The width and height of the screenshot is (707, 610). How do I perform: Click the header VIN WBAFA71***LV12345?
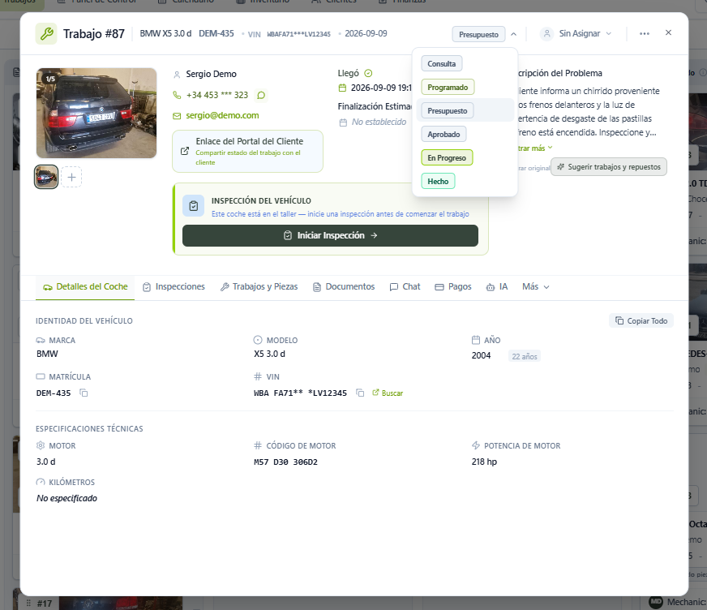point(298,34)
